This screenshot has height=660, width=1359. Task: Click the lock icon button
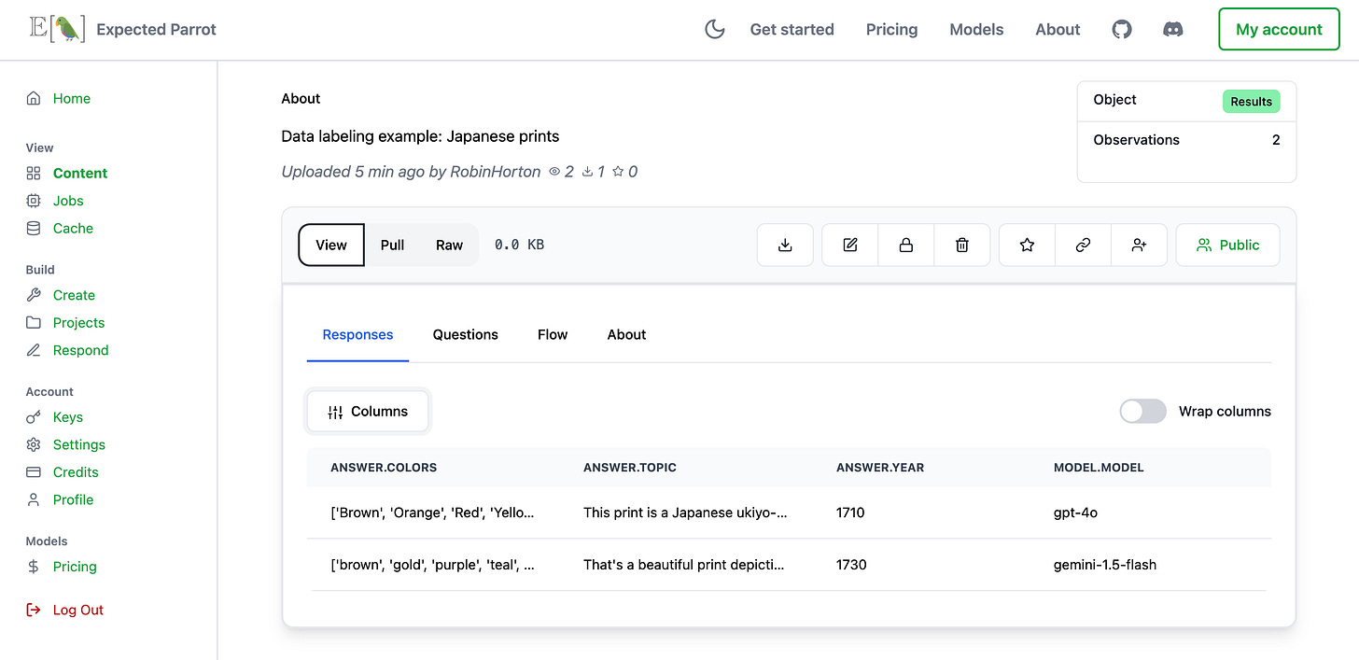905,245
